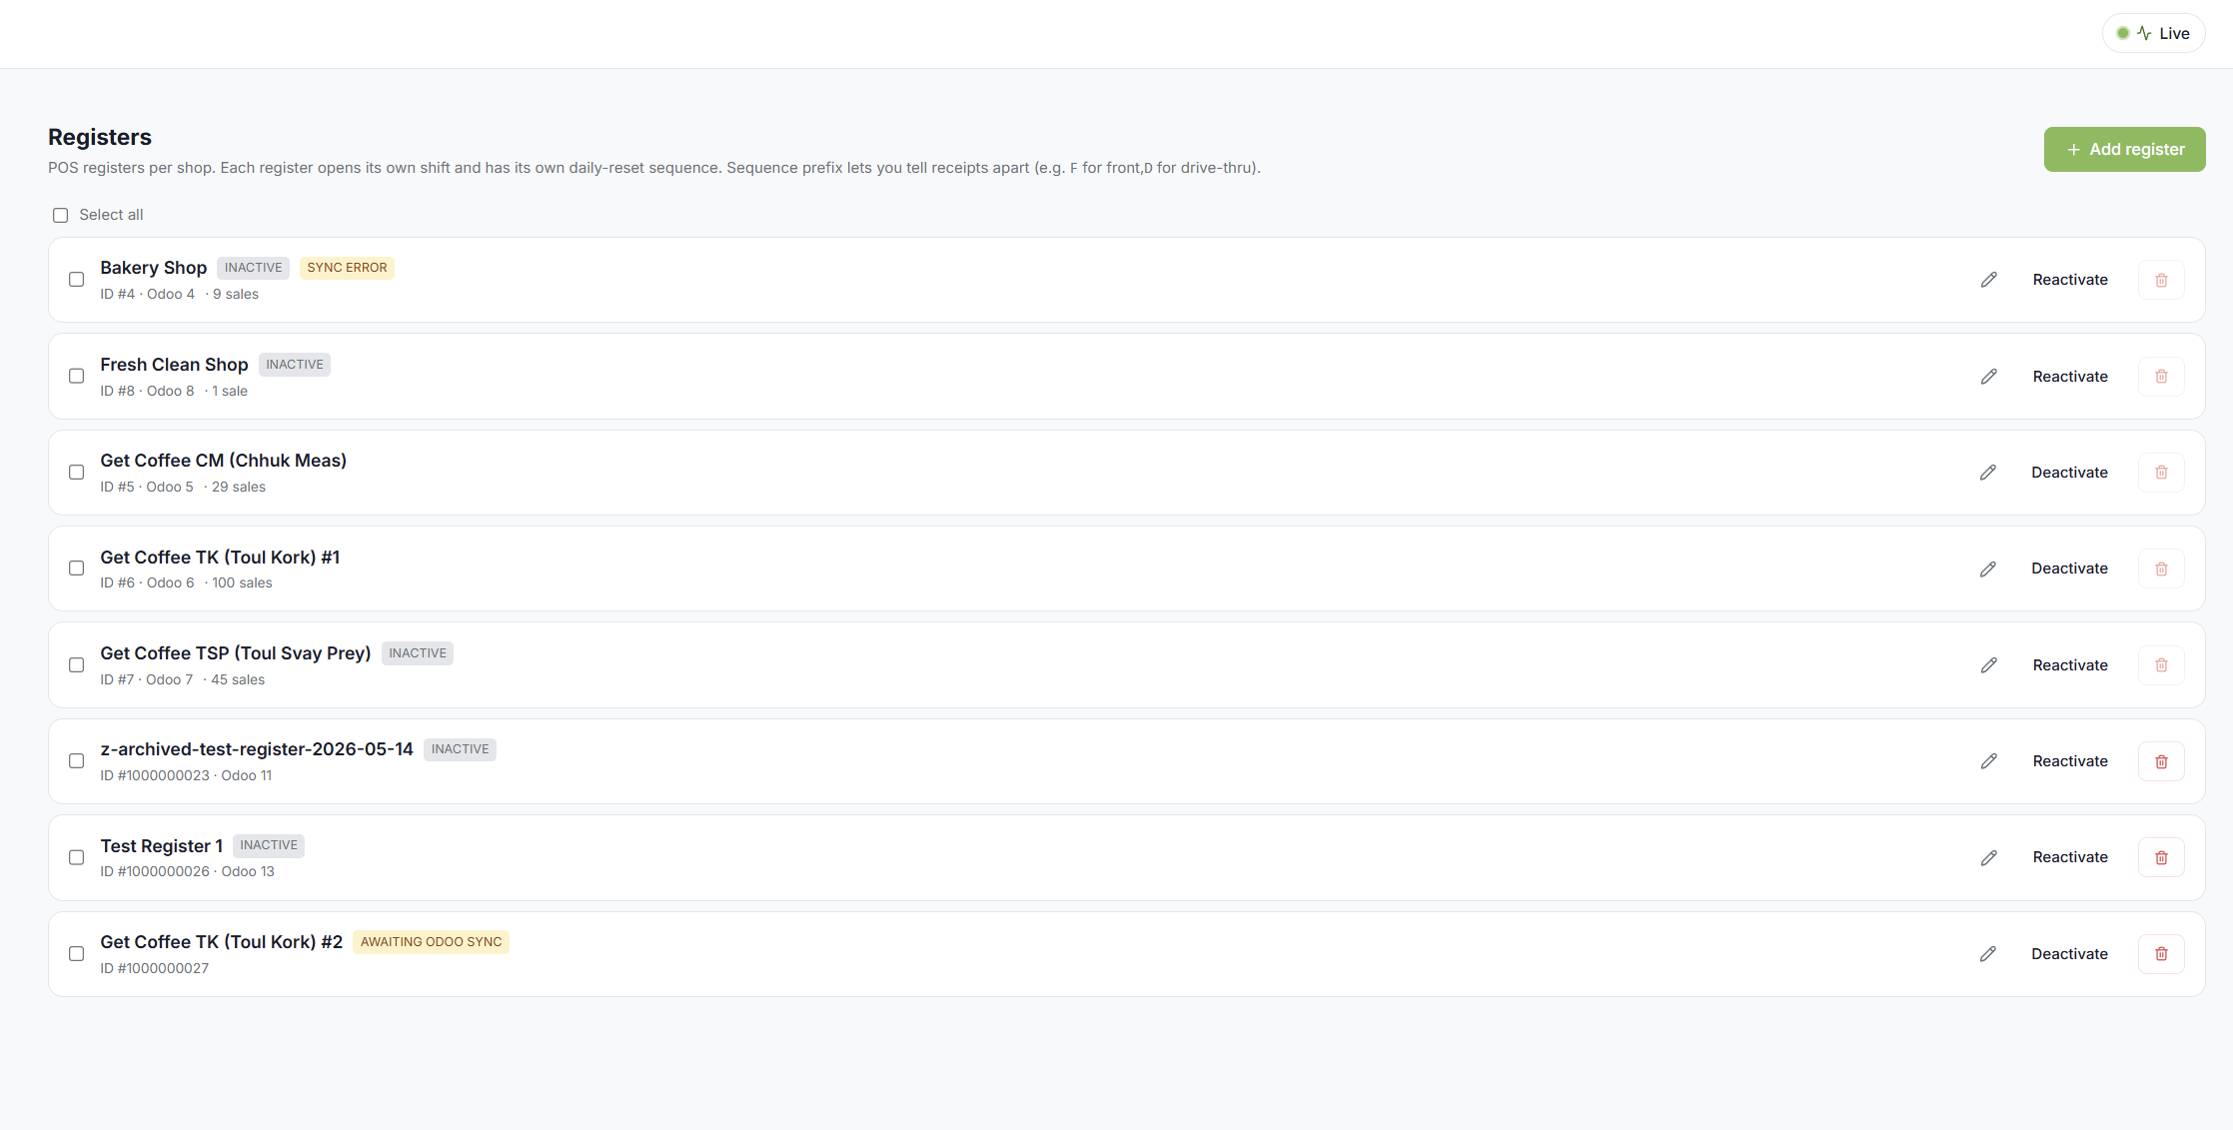Check the Select all checkbox
Screen dimensions: 2233x1130
(61, 215)
